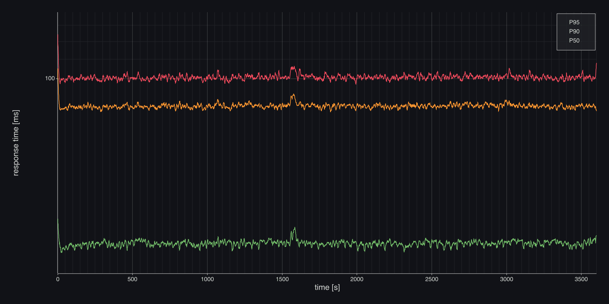Click the 2000 x-axis tick label
This screenshot has height=304, width=609.
tap(357, 279)
